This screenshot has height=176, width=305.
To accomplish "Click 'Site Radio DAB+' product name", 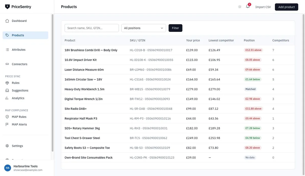I will (x=75, y=109).
